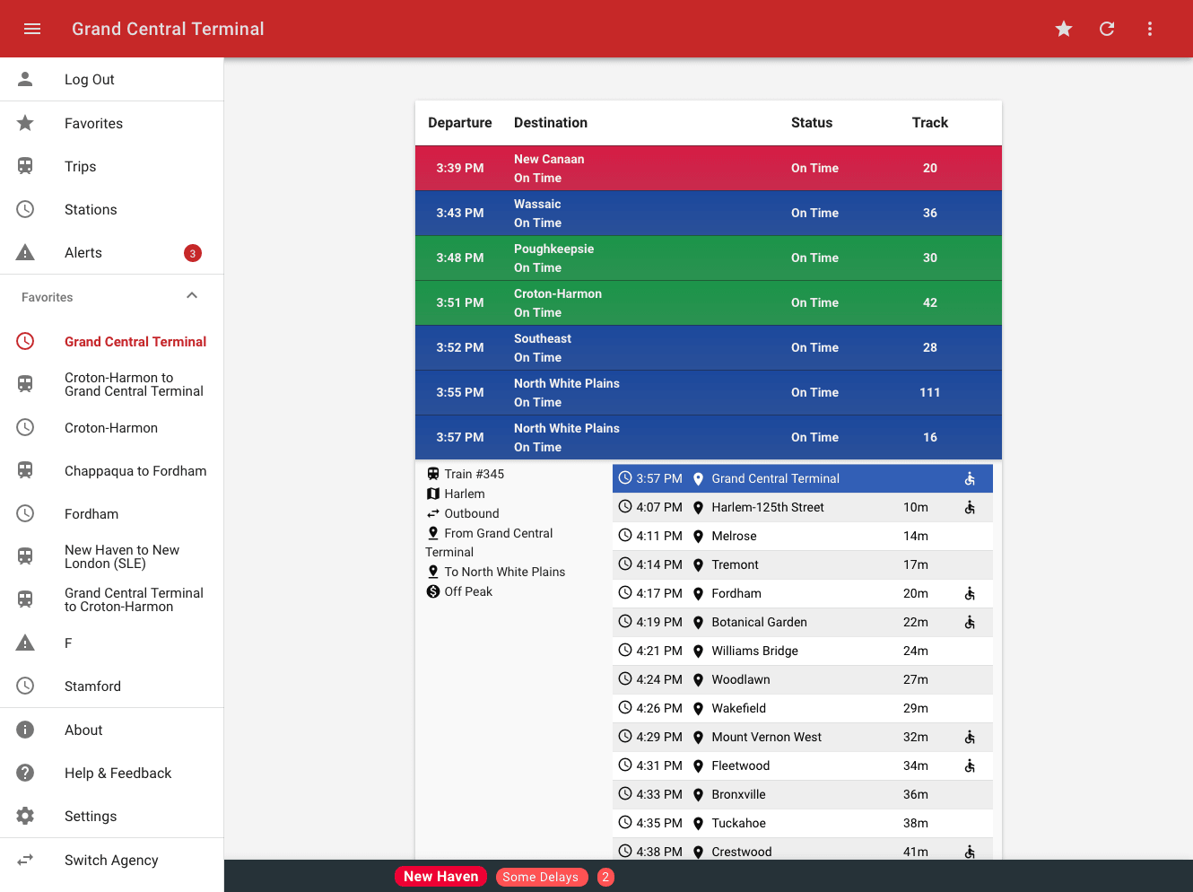Click the Switch Agency arrows icon

[25, 860]
